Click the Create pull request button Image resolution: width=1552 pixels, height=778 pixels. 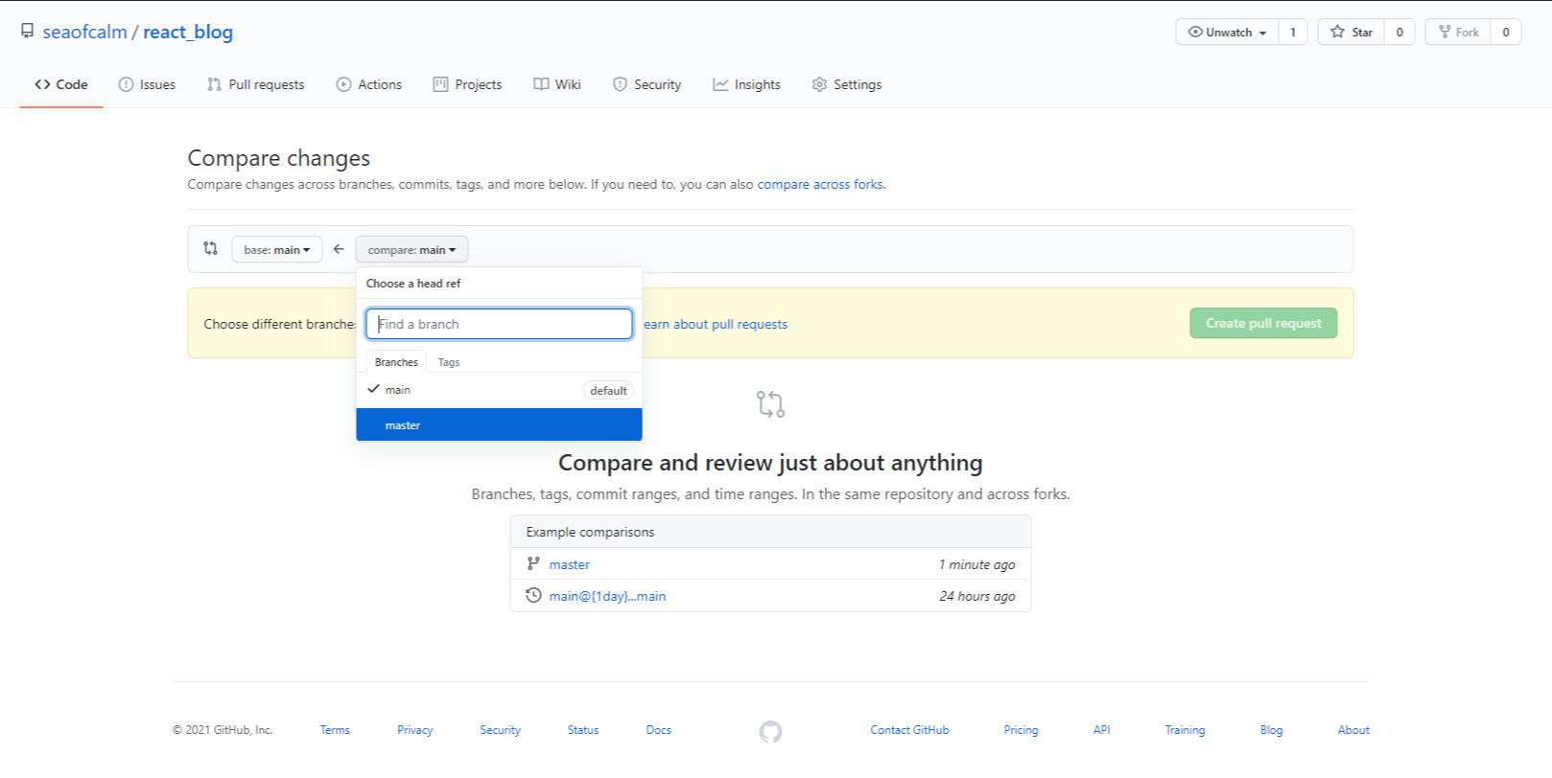coord(1263,323)
